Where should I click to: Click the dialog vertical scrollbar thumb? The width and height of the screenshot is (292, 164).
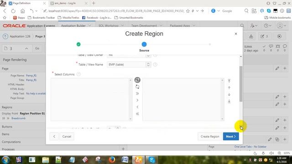coord(241,84)
